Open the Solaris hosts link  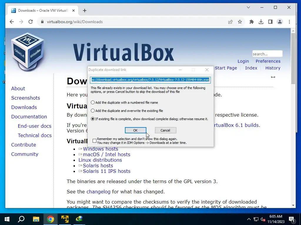[98, 166]
